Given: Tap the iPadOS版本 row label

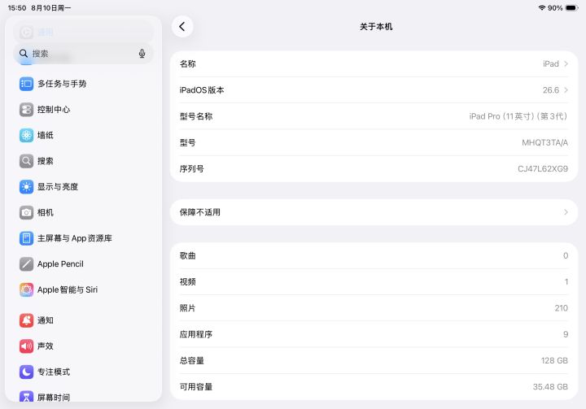Looking at the screenshot, I should pos(202,90).
